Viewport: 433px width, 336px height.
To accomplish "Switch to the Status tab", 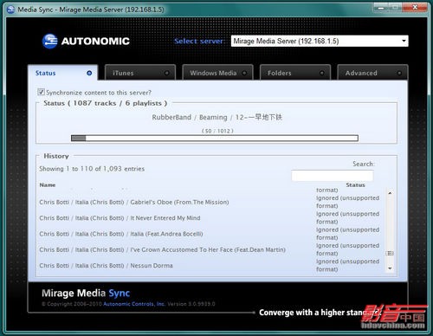I will tap(63, 73).
